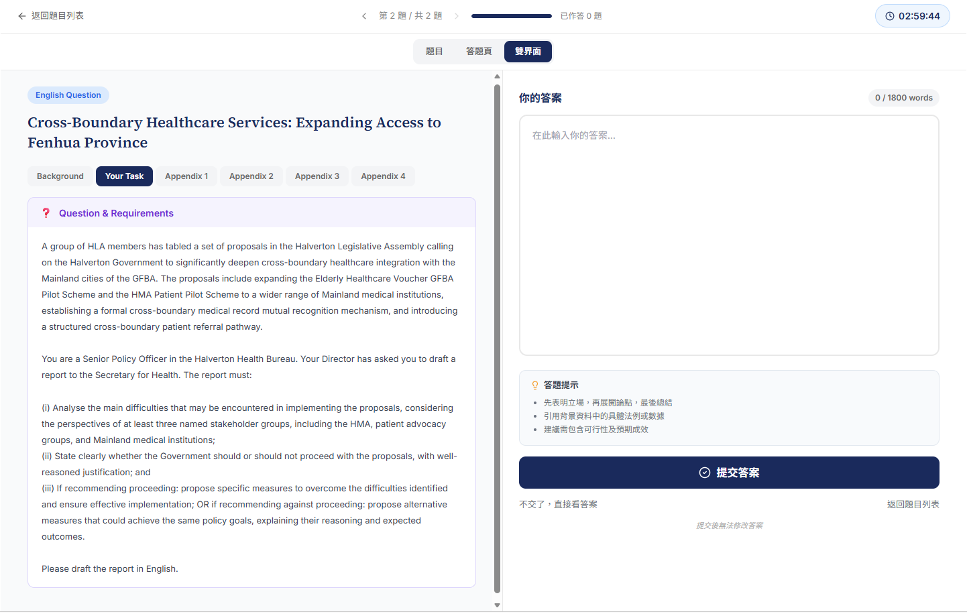The height and width of the screenshot is (614, 967).
Task: Open the Appendix 3 tab
Action: [x=317, y=176]
